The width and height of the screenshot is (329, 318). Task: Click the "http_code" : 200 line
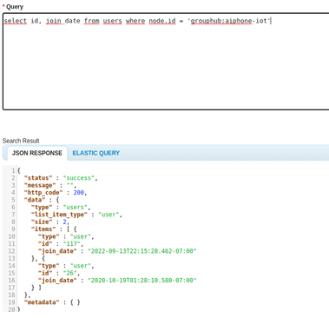click(x=56, y=192)
